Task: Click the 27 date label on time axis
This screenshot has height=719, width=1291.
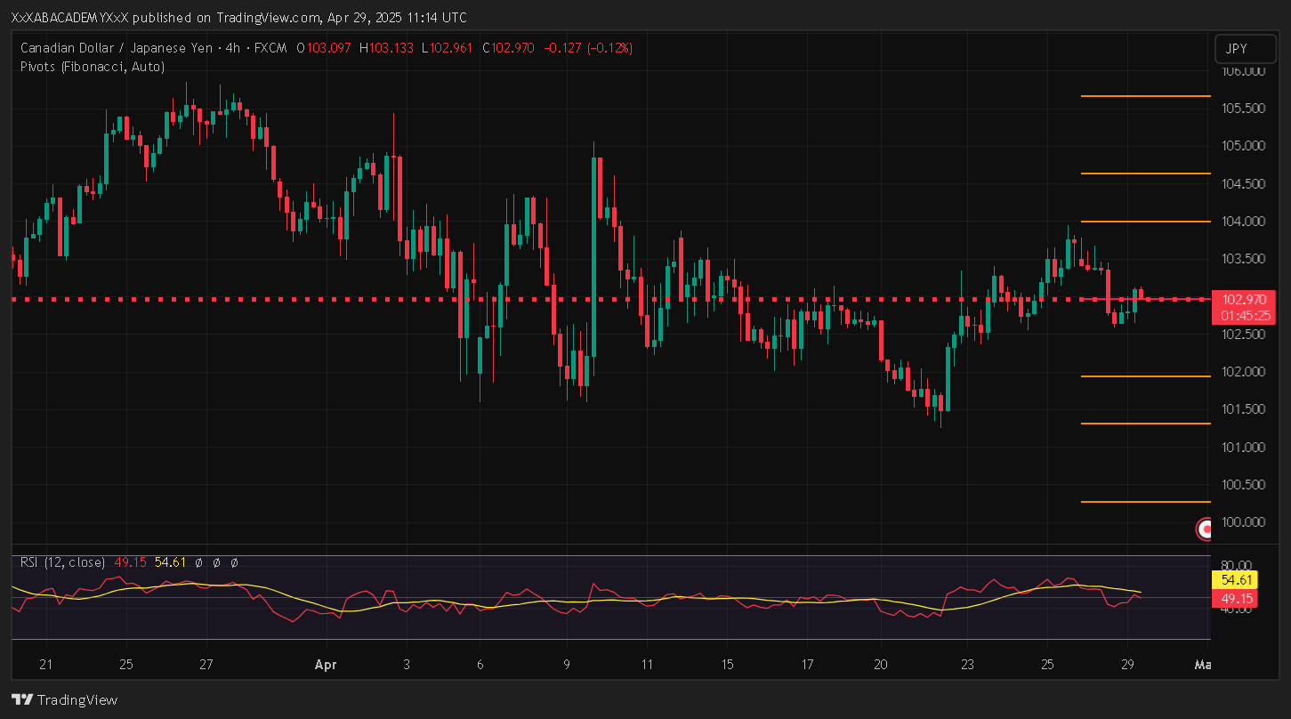Action: [x=206, y=665]
